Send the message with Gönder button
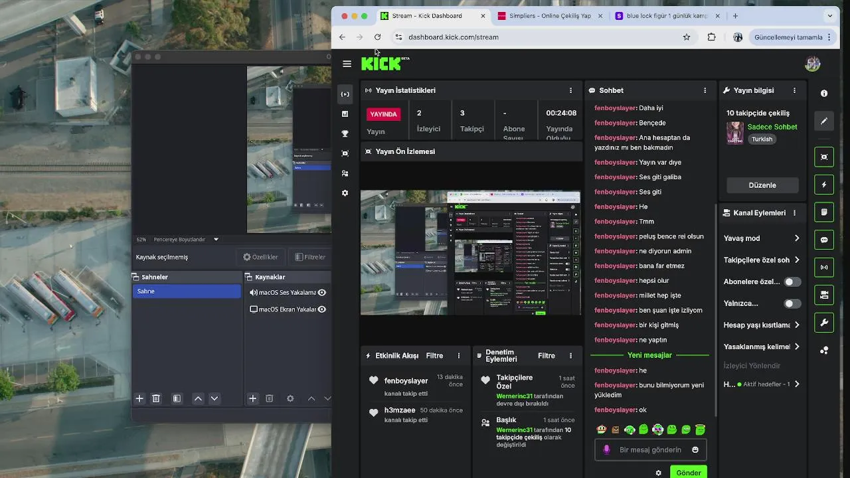This screenshot has width=850, height=478. point(689,473)
